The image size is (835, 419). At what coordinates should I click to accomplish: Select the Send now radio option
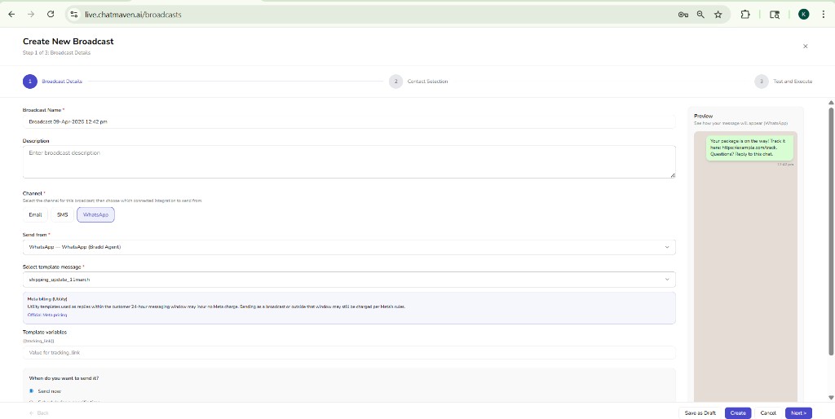pyautogui.click(x=32, y=390)
